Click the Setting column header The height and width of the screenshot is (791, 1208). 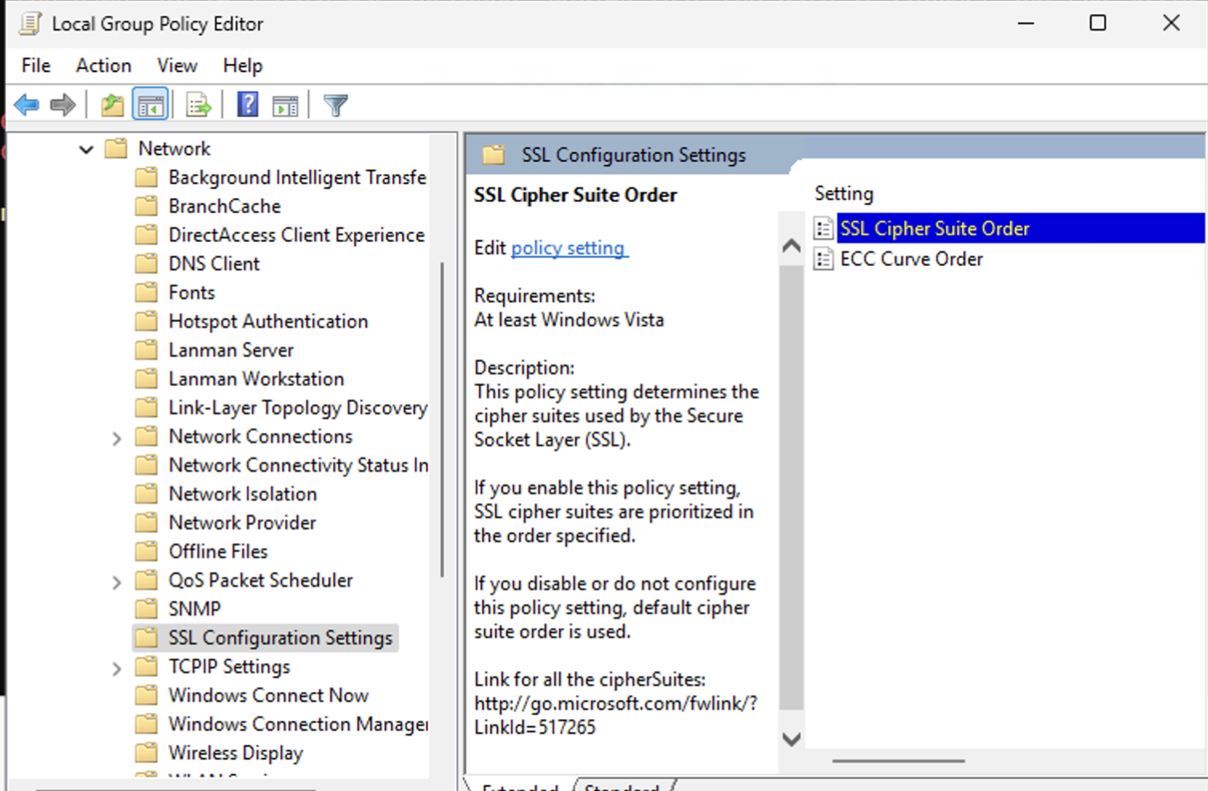click(844, 194)
